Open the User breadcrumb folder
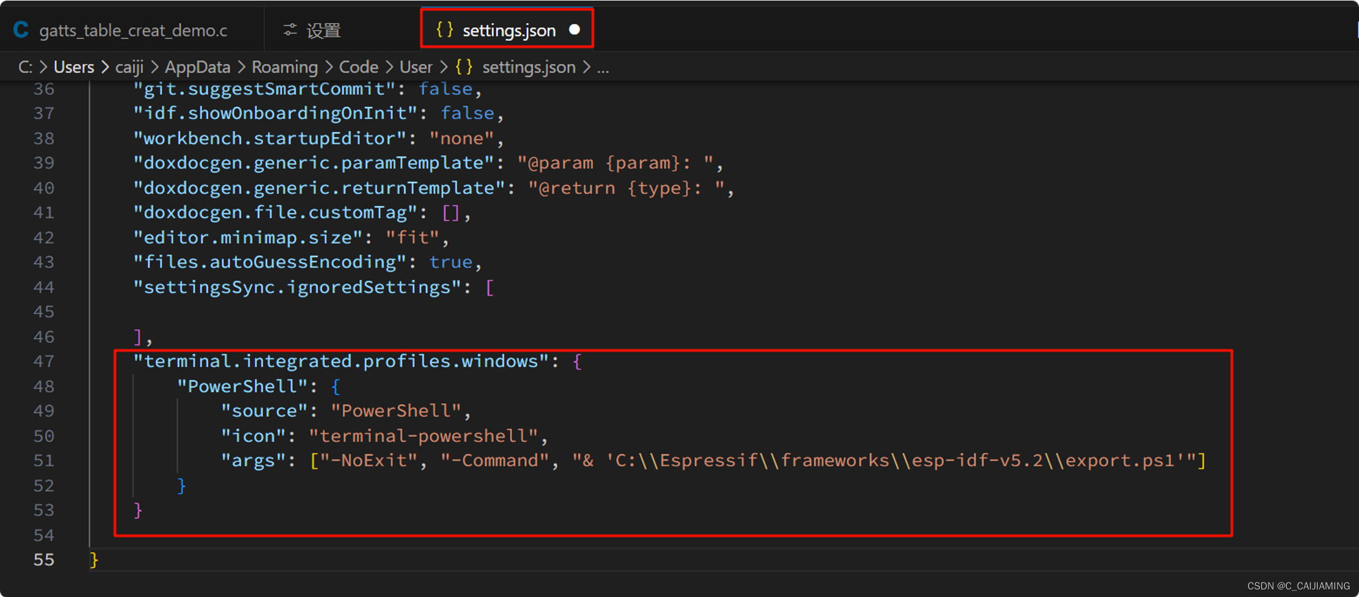 [415, 67]
